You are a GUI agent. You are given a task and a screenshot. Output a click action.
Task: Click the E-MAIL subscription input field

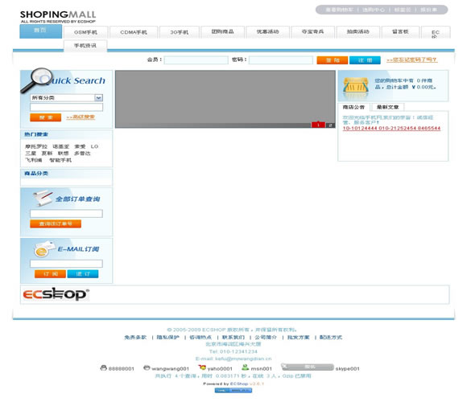[x=66, y=264]
